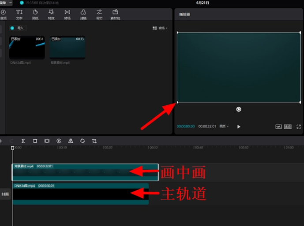The height and width of the screenshot is (226, 304).
Task: Open the 特效 effects panel
Action: pos(51,15)
